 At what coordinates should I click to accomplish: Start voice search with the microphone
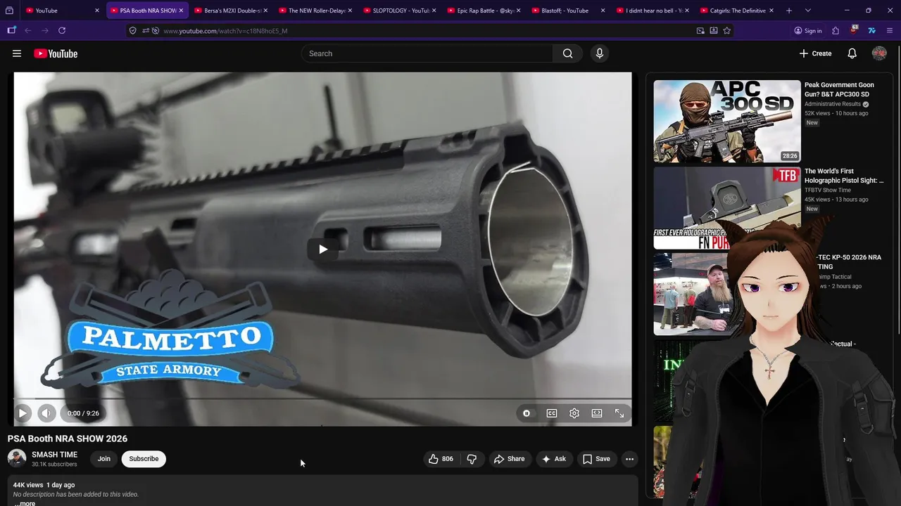coord(600,53)
